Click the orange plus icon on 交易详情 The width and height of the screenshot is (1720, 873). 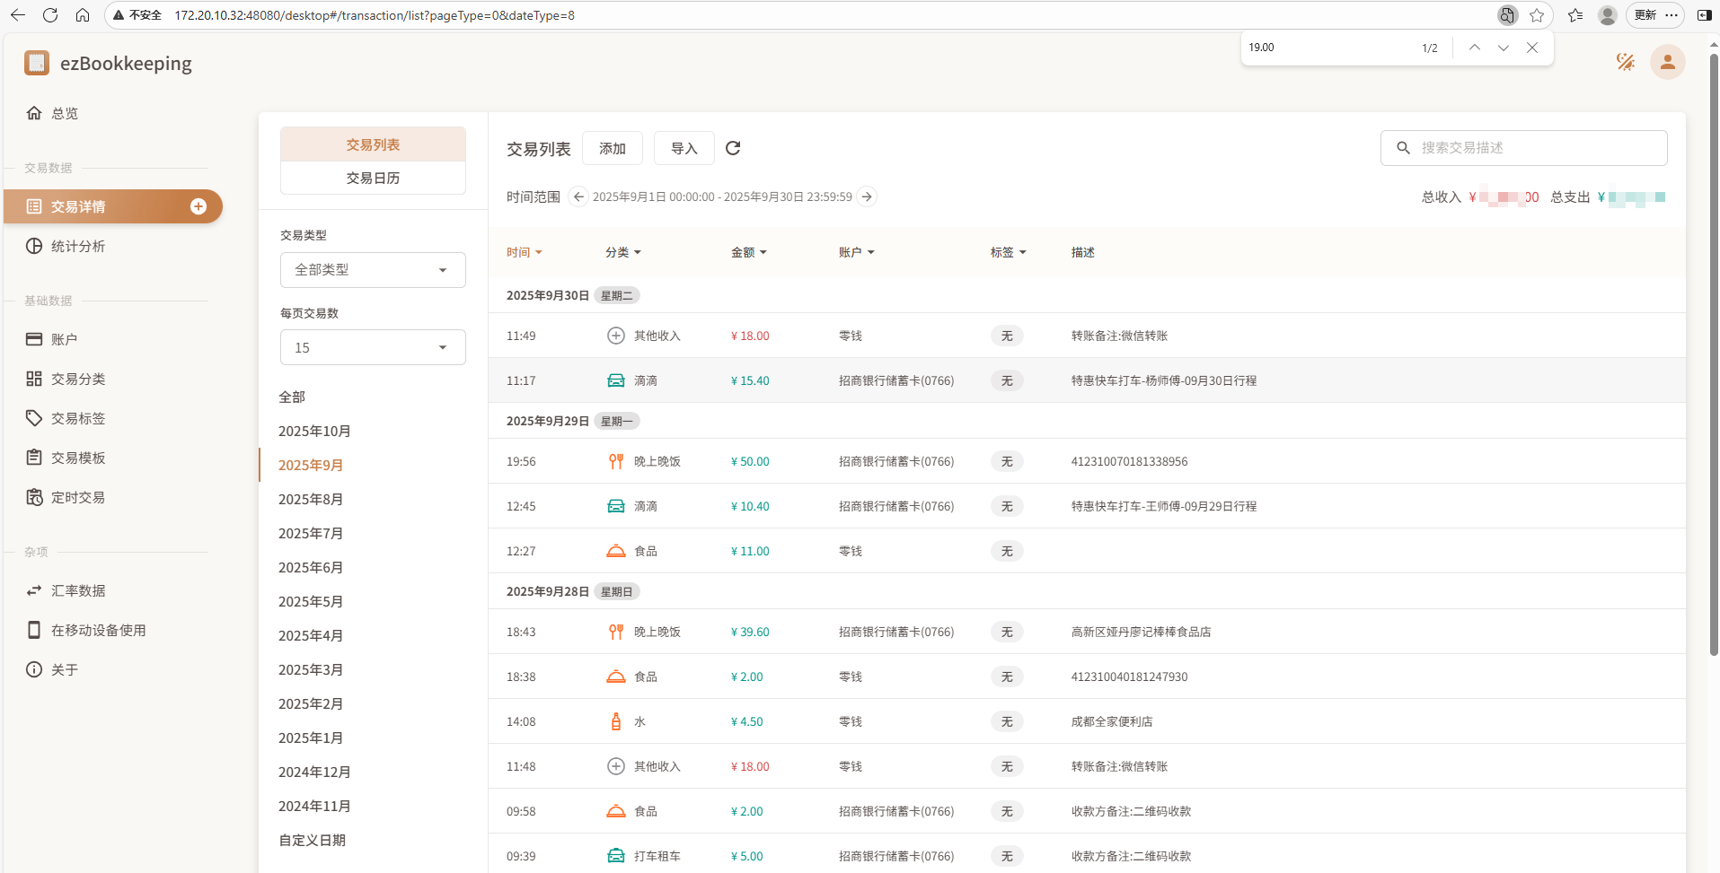[198, 206]
